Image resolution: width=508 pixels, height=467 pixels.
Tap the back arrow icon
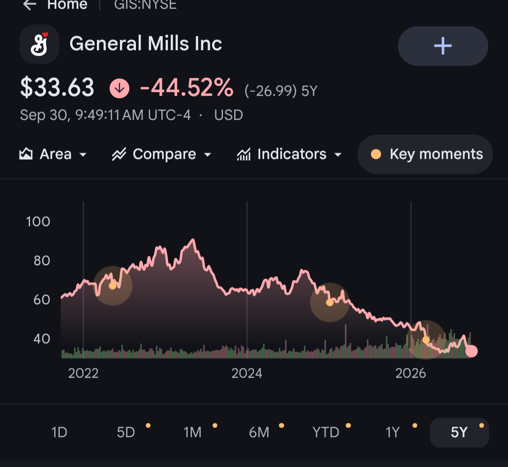[30, 5]
